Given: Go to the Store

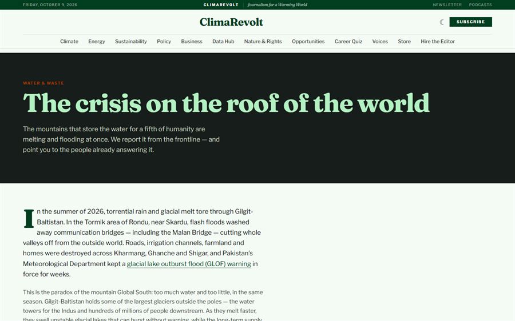Looking at the screenshot, I should pos(404,41).
